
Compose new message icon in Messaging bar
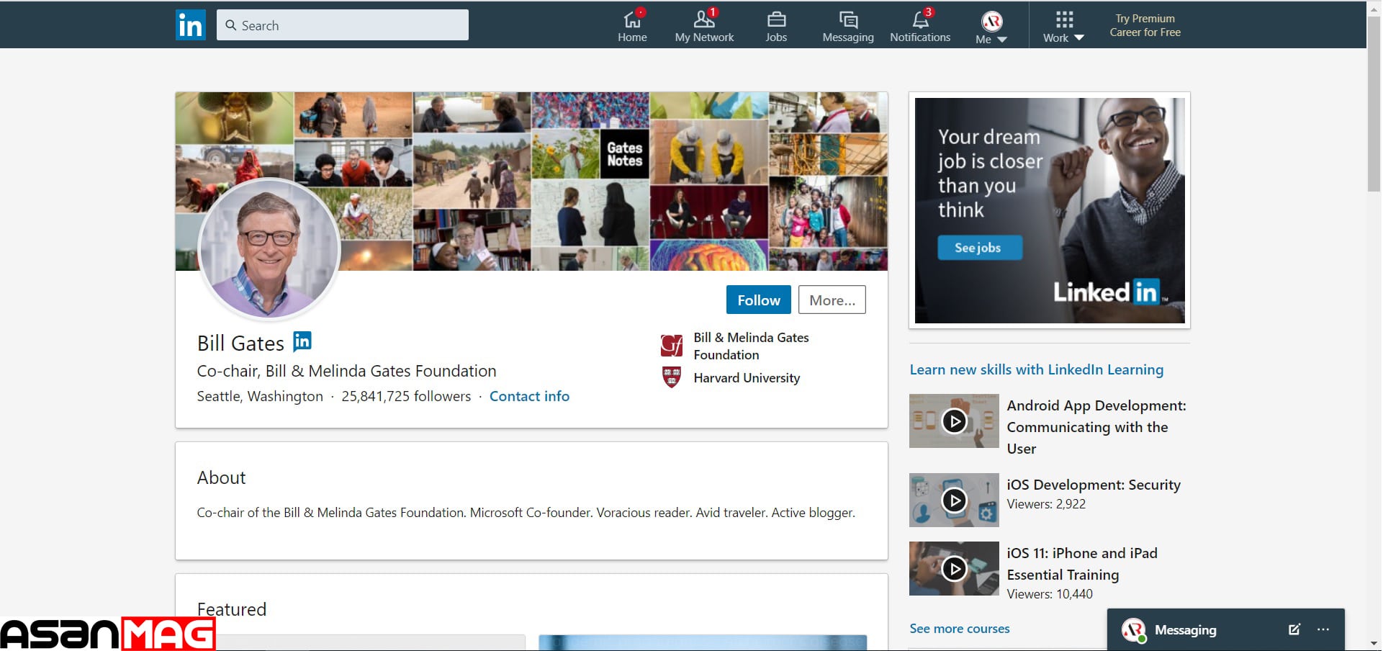[x=1294, y=629]
